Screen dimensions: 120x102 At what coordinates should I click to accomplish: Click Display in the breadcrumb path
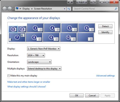tap(26, 9)
